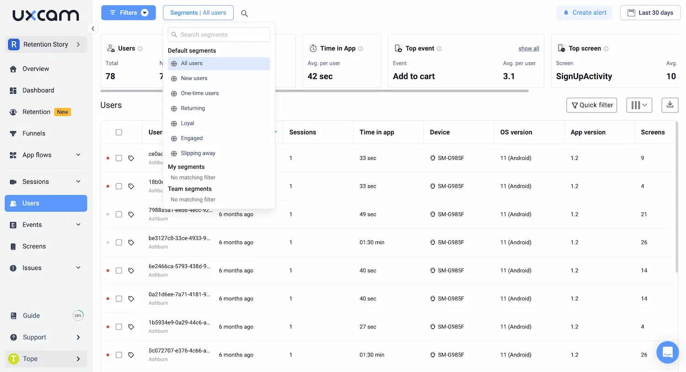The height and width of the screenshot is (372, 686).
Task: Select the All users segment
Action: (x=219, y=64)
